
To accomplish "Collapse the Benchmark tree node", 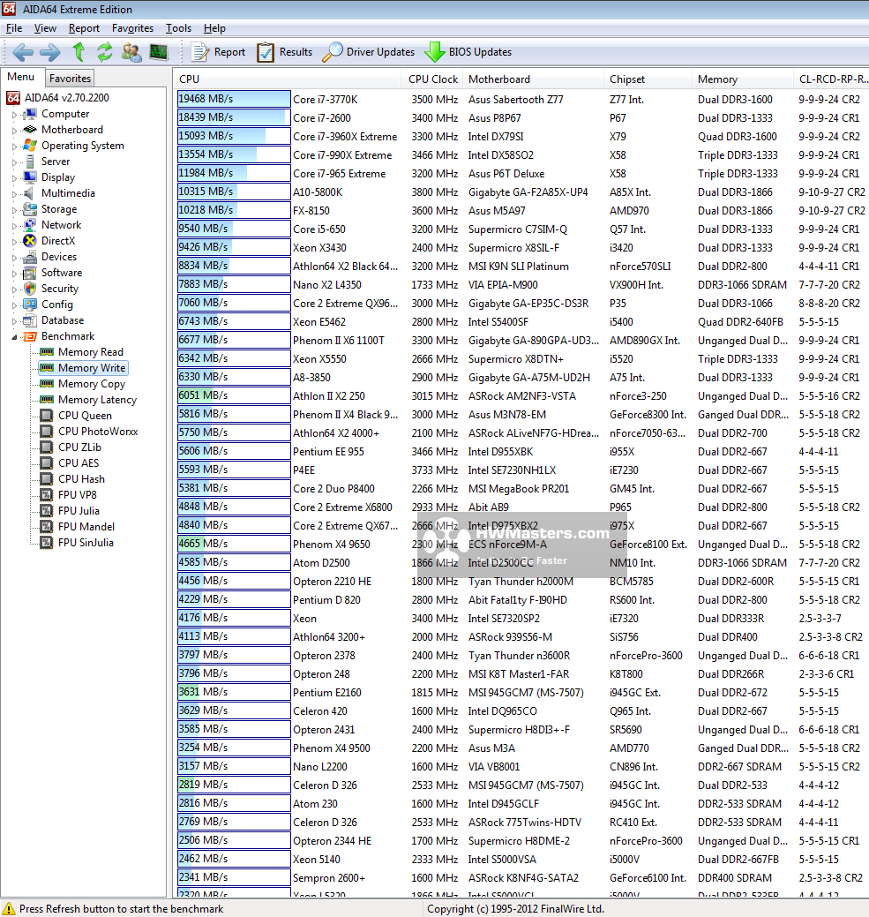I will pyautogui.click(x=15, y=336).
